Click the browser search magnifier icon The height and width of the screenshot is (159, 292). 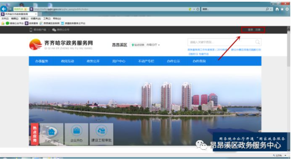pyautogui.click(x=268, y=9)
